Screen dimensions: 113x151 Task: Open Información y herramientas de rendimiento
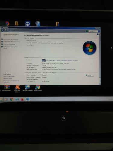click(11, 82)
